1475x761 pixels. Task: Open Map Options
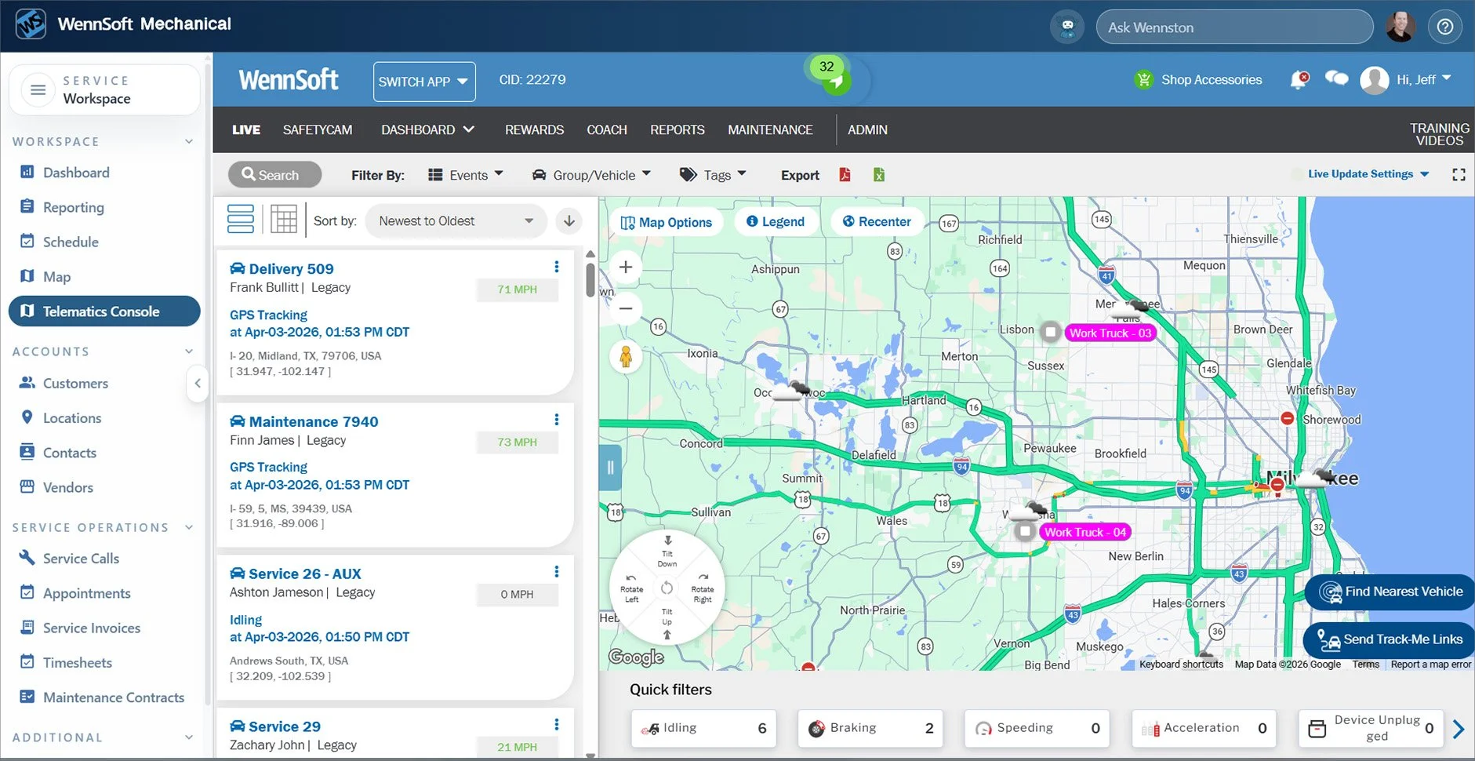(x=667, y=222)
